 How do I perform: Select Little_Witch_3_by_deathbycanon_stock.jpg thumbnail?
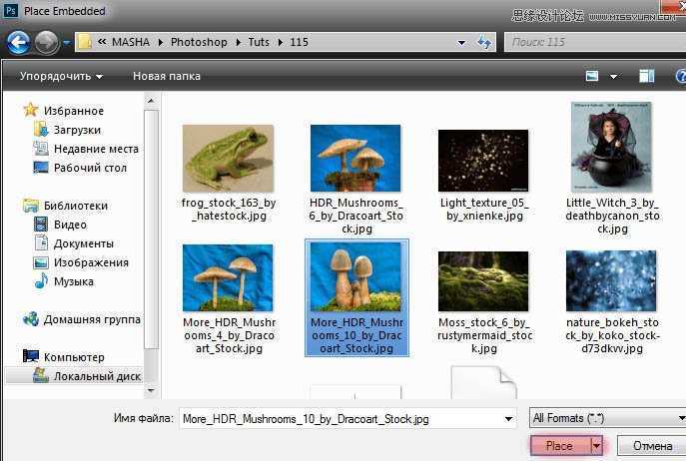(x=611, y=147)
